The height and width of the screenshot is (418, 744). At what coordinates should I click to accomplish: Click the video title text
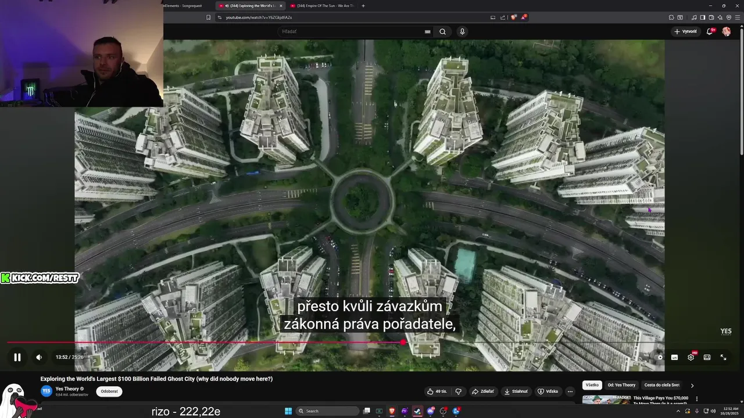(x=156, y=379)
